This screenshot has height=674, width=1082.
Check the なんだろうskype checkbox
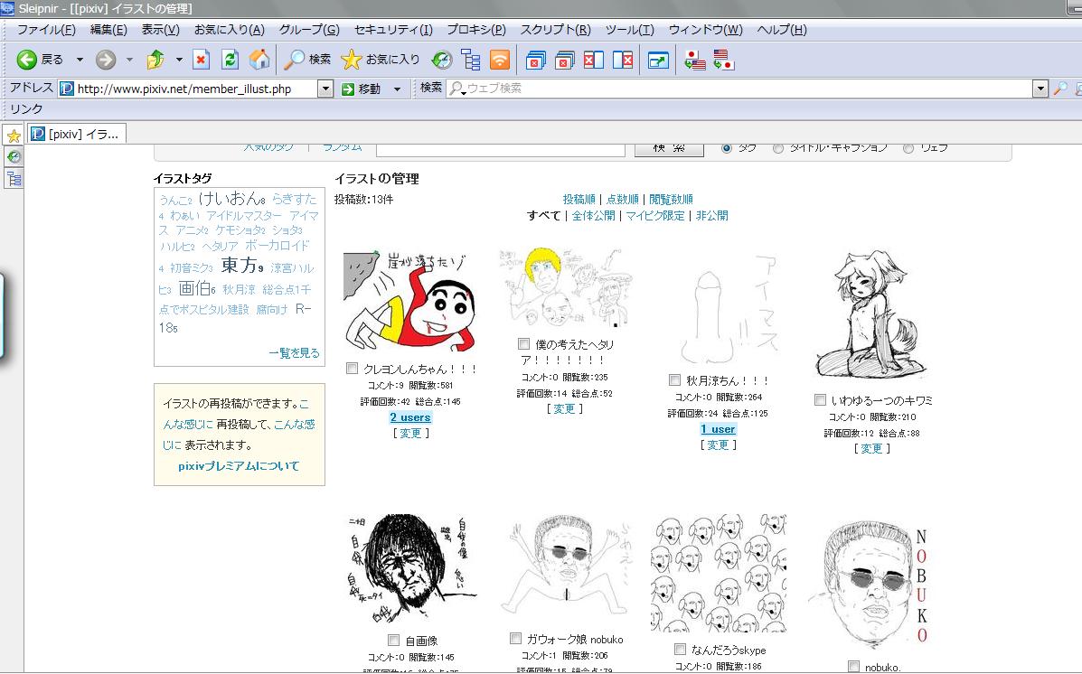point(680,650)
